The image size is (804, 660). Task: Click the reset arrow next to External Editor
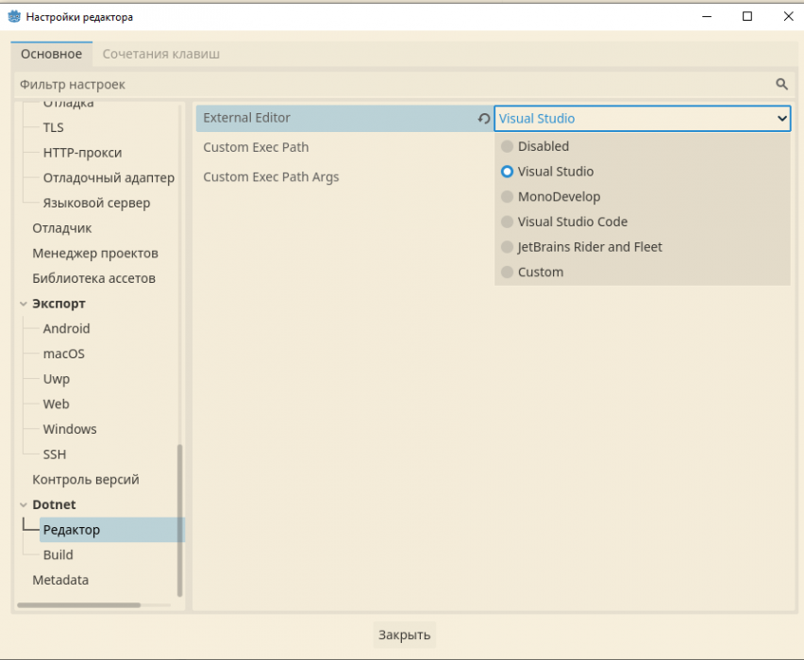[484, 119]
